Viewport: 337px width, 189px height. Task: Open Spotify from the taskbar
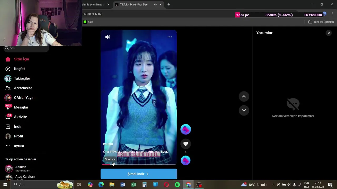177,185
